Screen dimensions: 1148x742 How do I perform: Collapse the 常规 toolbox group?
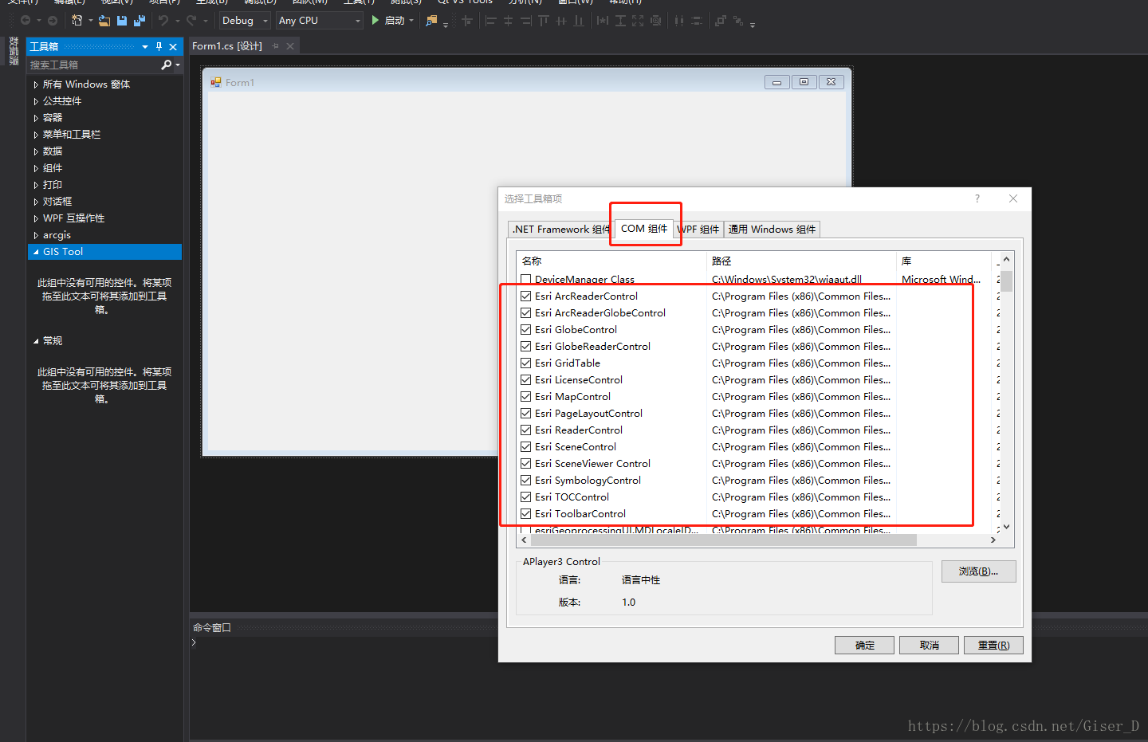(36, 341)
